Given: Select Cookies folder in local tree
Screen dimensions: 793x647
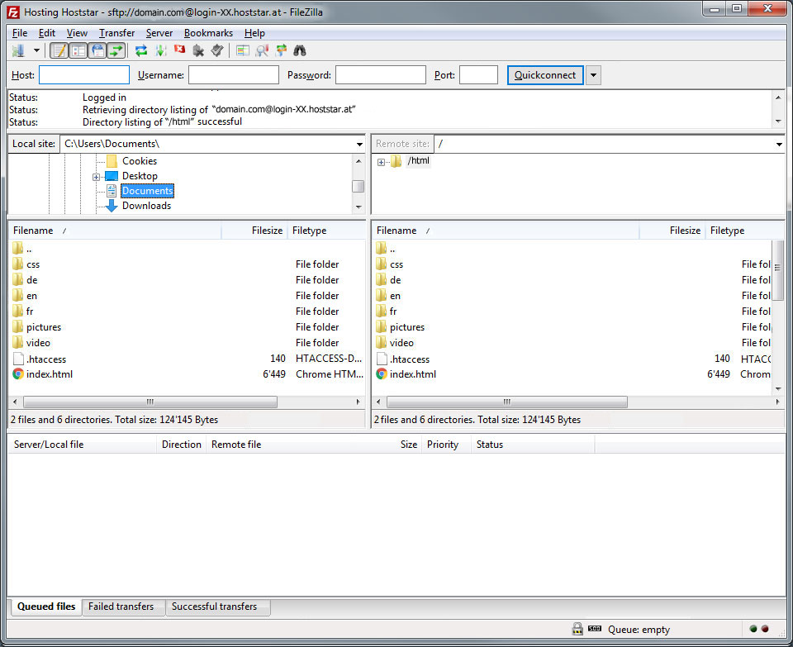Looking at the screenshot, I should coord(139,161).
